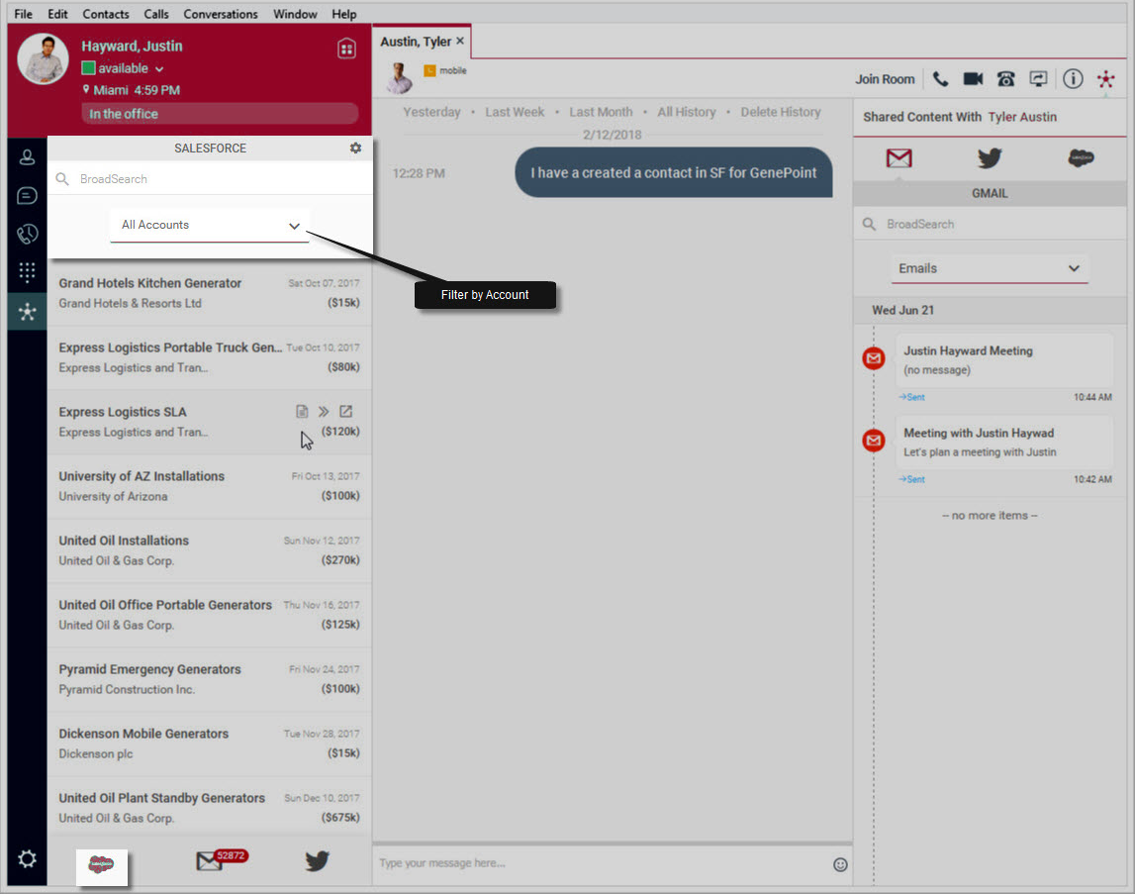Viewport: 1135px width, 894px height.
Task: Open United Oil Office Portable Generators
Action: 209,615
